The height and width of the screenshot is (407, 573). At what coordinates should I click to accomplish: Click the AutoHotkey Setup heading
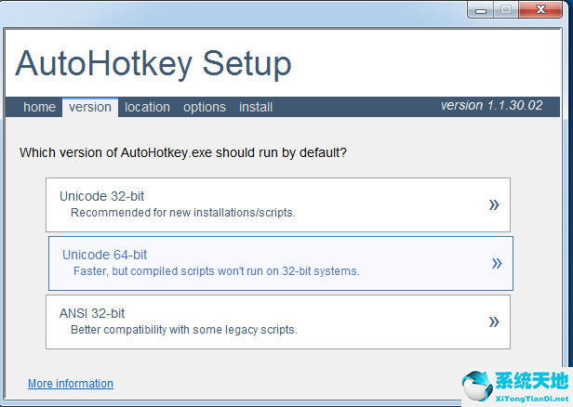coord(153,64)
